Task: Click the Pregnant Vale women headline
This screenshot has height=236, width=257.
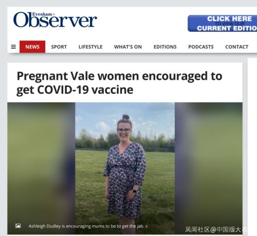Action: point(119,83)
